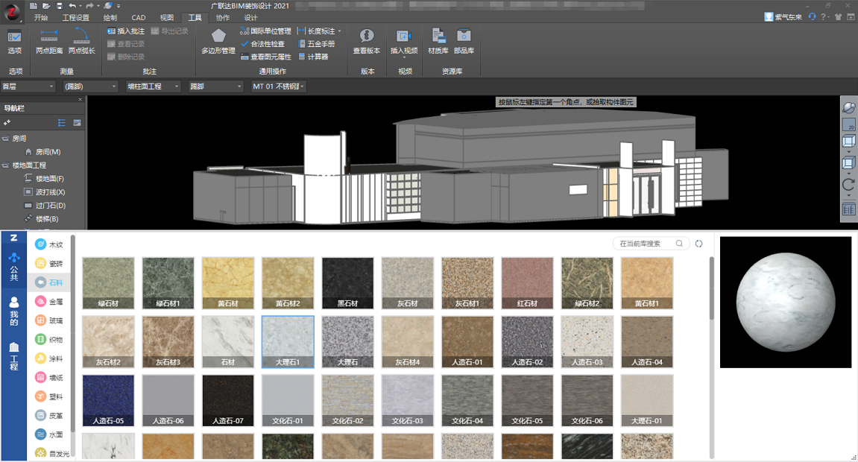
Task: Expand the 墙柱面工程 category dropdown
Action: (154, 86)
